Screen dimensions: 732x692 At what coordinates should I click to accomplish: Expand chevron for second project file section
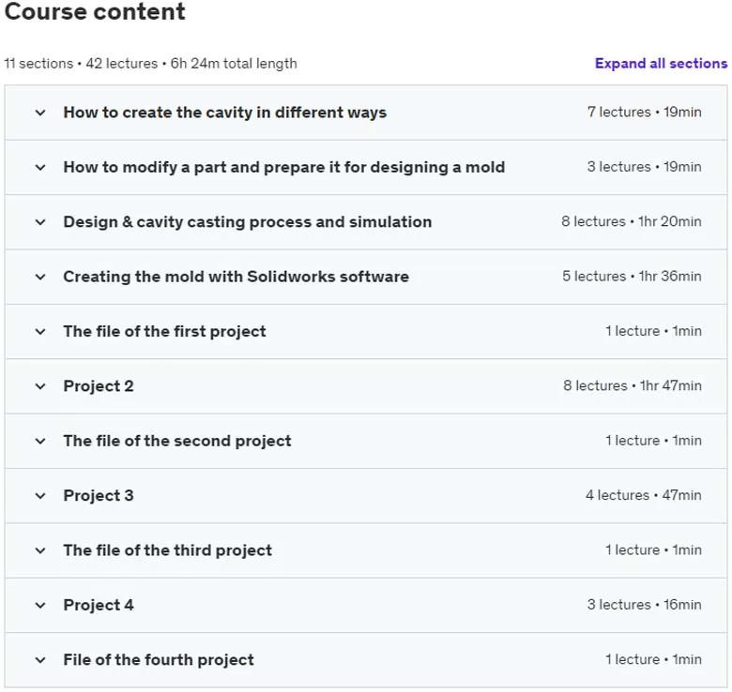(40, 441)
